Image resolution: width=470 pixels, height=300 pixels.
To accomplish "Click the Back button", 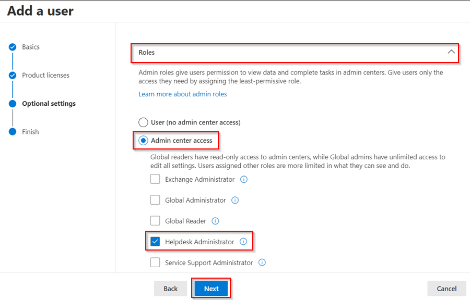I will pyautogui.click(x=171, y=289).
